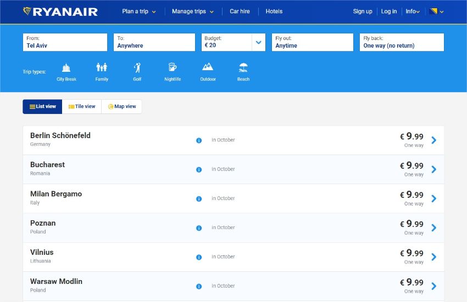Select the Nightlife trip type icon
This screenshot has height=302, width=467.
[173, 67]
